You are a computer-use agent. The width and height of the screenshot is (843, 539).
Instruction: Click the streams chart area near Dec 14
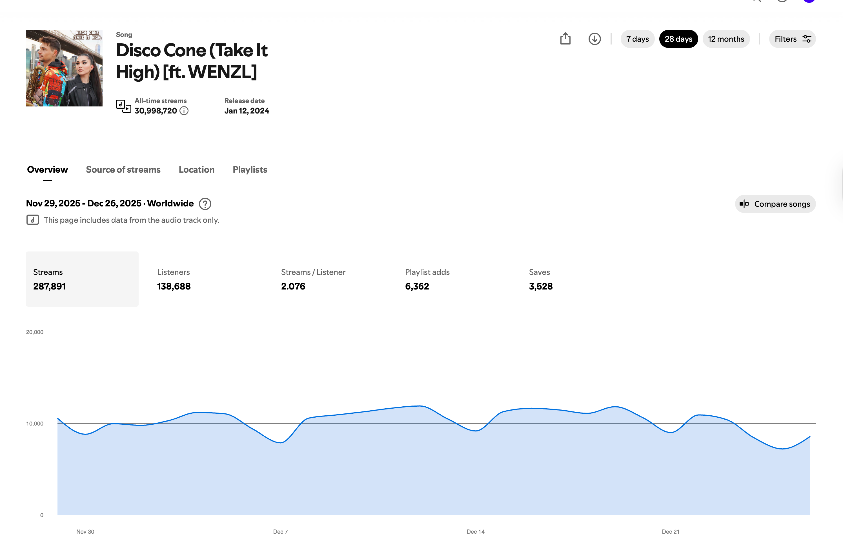(475, 455)
